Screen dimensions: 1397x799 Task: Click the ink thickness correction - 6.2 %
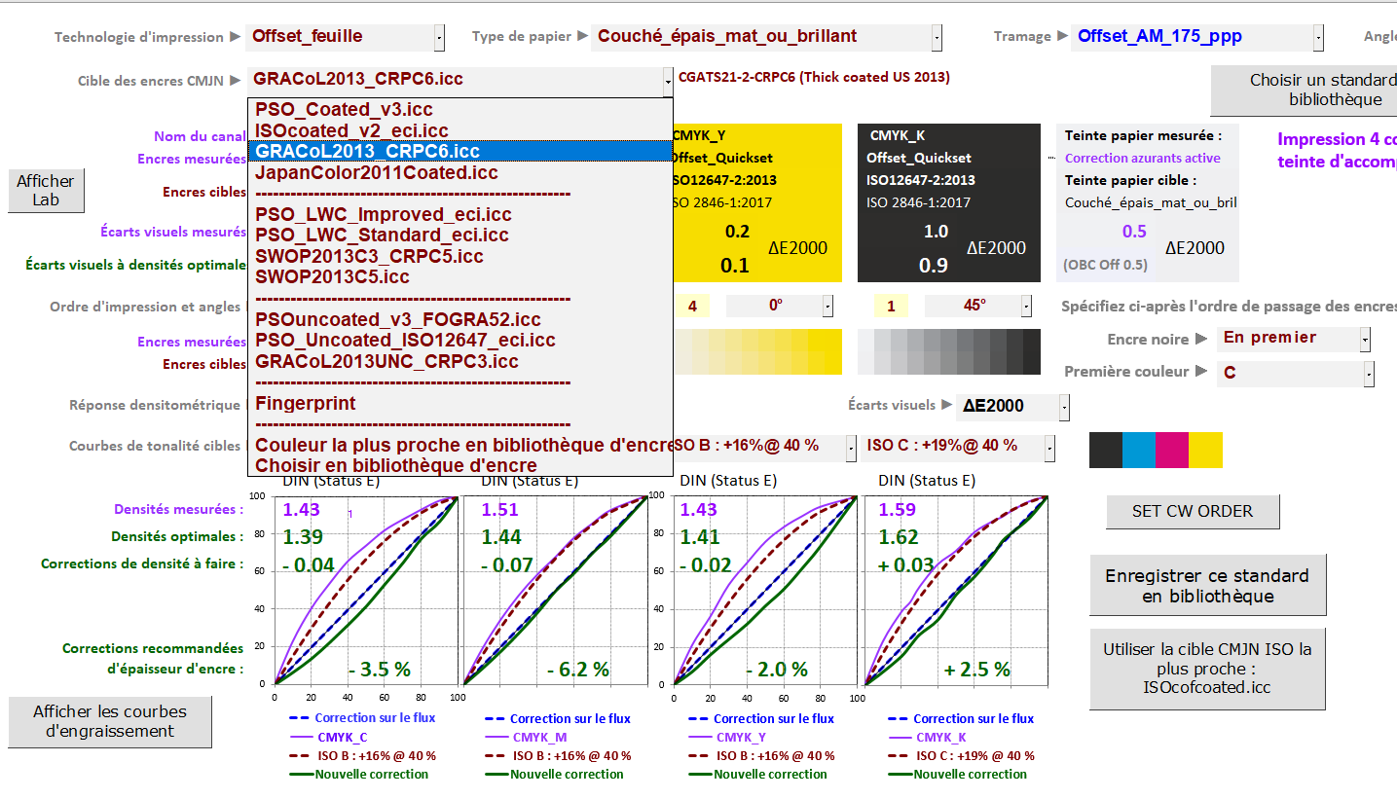(x=578, y=670)
